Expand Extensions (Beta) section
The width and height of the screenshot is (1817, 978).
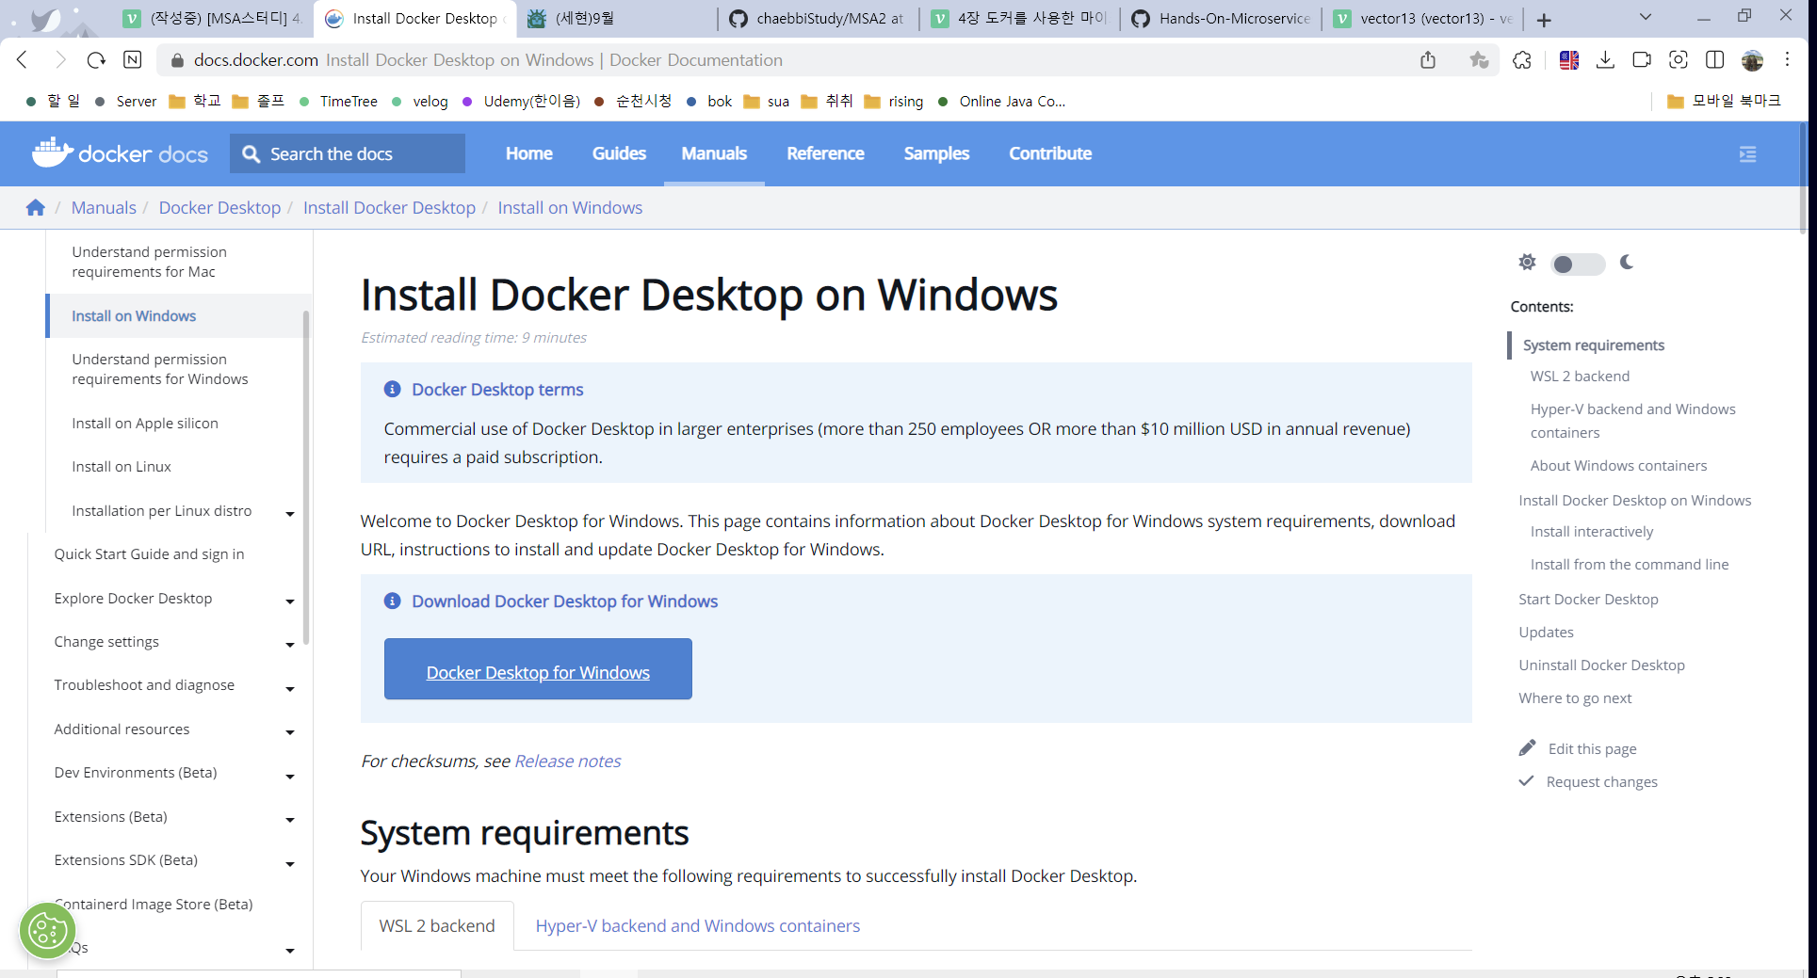point(290,819)
